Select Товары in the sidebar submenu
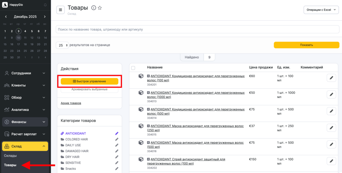Image resolution: width=342 pixels, height=173 pixels. point(10,165)
